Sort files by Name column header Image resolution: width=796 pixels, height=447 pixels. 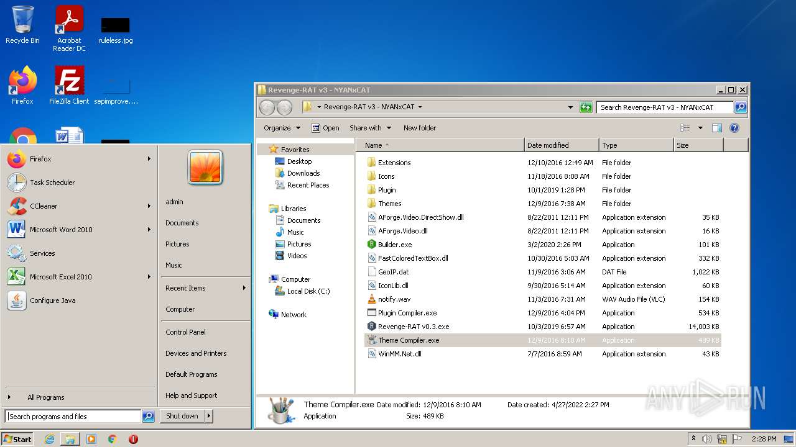[x=441, y=145]
